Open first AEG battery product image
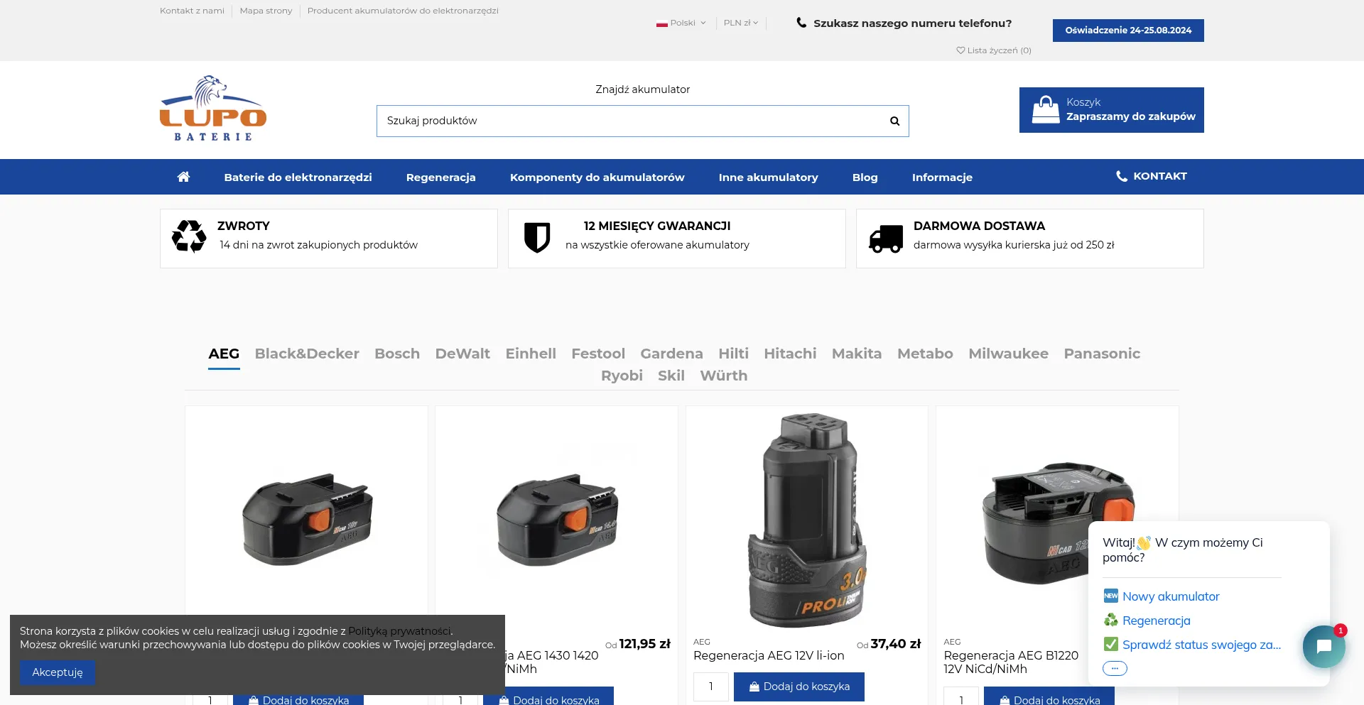This screenshot has width=1364, height=705. pyautogui.click(x=307, y=519)
